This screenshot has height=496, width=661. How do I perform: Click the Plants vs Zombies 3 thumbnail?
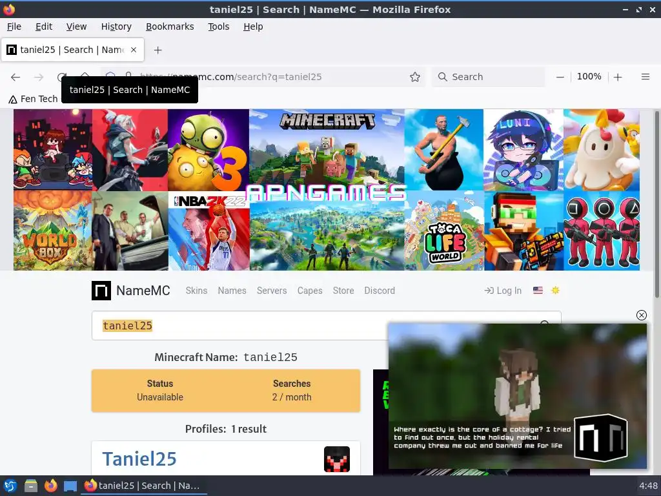[x=208, y=150]
